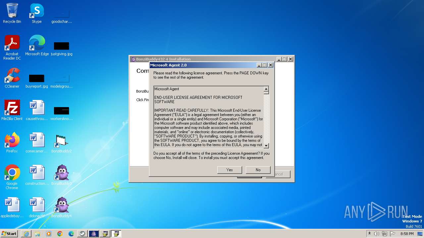Open the Start menu
The height and width of the screenshot is (238, 424).
point(9,233)
